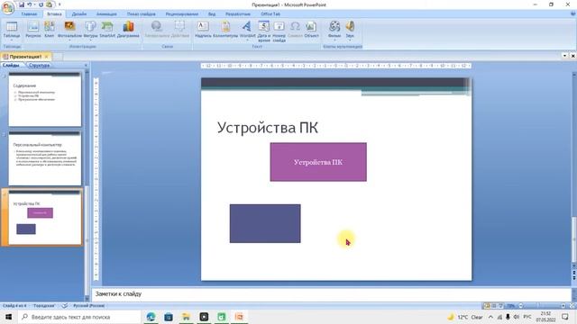Open the Дизайн ribbon tab
Screen dimensions: 577x324
coord(79,14)
